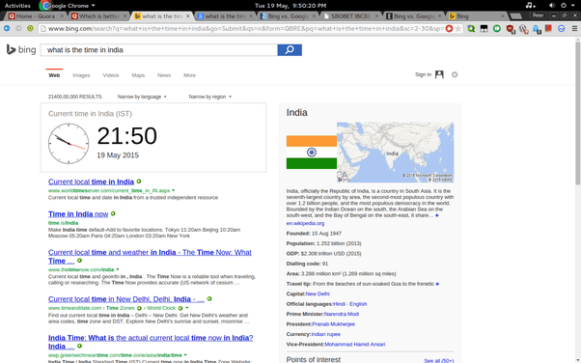Open Time in India now result
This screenshot has height=363, width=581.
(78, 214)
